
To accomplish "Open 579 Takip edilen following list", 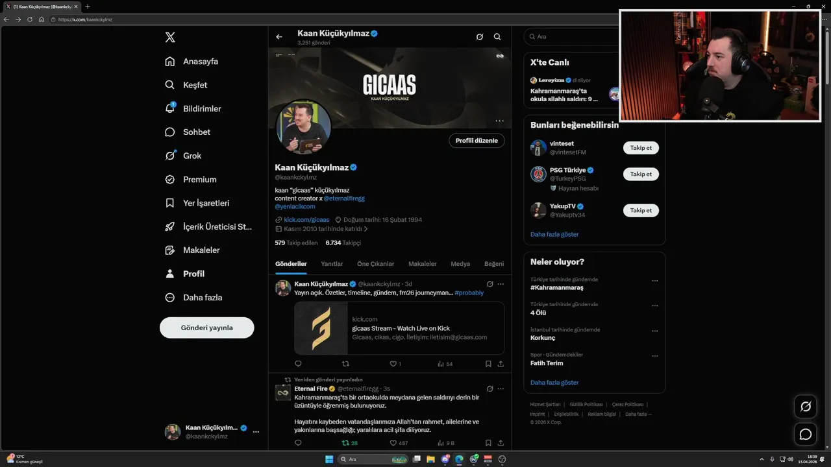I will pos(296,243).
